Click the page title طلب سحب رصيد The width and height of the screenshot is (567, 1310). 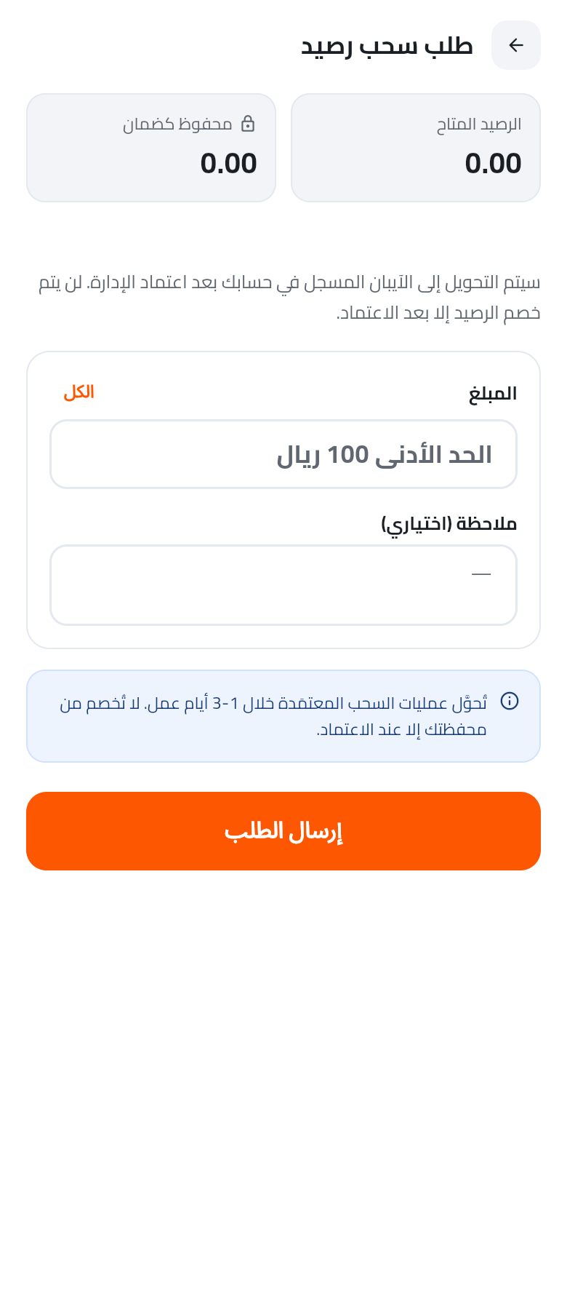pyautogui.click(x=387, y=45)
